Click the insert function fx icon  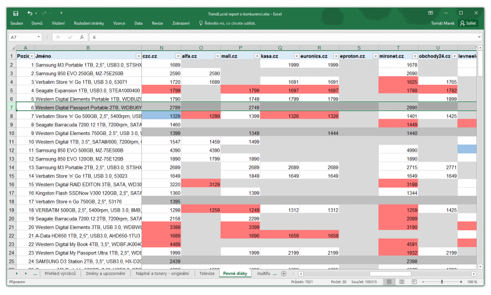coord(82,37)
